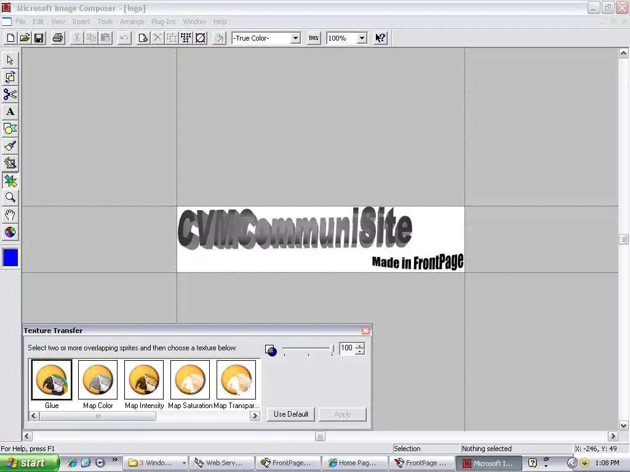Select the Cutout scissors tool
The height and width of the screenshot is (472, 630).
click(10, 94)
